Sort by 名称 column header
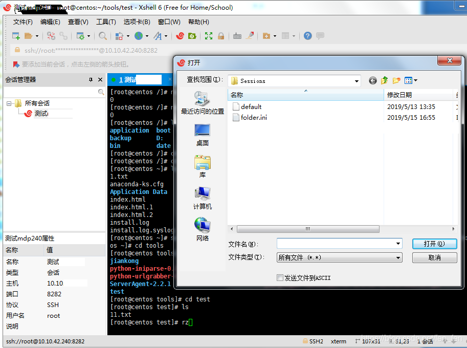467x348 pixels. (x=306, y=95)
